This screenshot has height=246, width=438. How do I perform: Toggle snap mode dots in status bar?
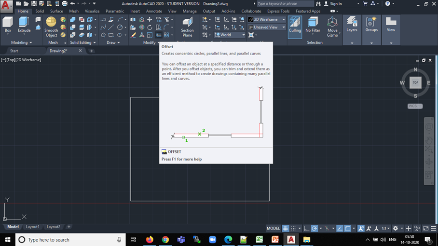coord(293,229)
